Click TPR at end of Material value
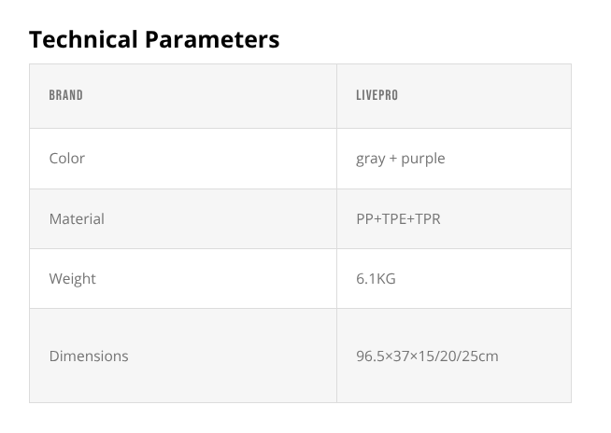This screenshot has height=433, width=611. click(x=427, y=219)
